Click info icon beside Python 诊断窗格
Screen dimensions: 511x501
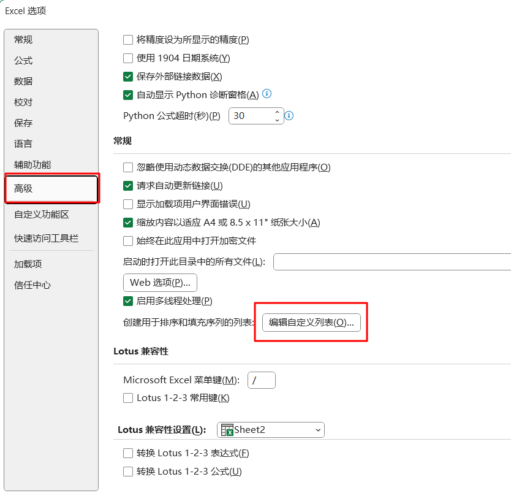[267, 94]
